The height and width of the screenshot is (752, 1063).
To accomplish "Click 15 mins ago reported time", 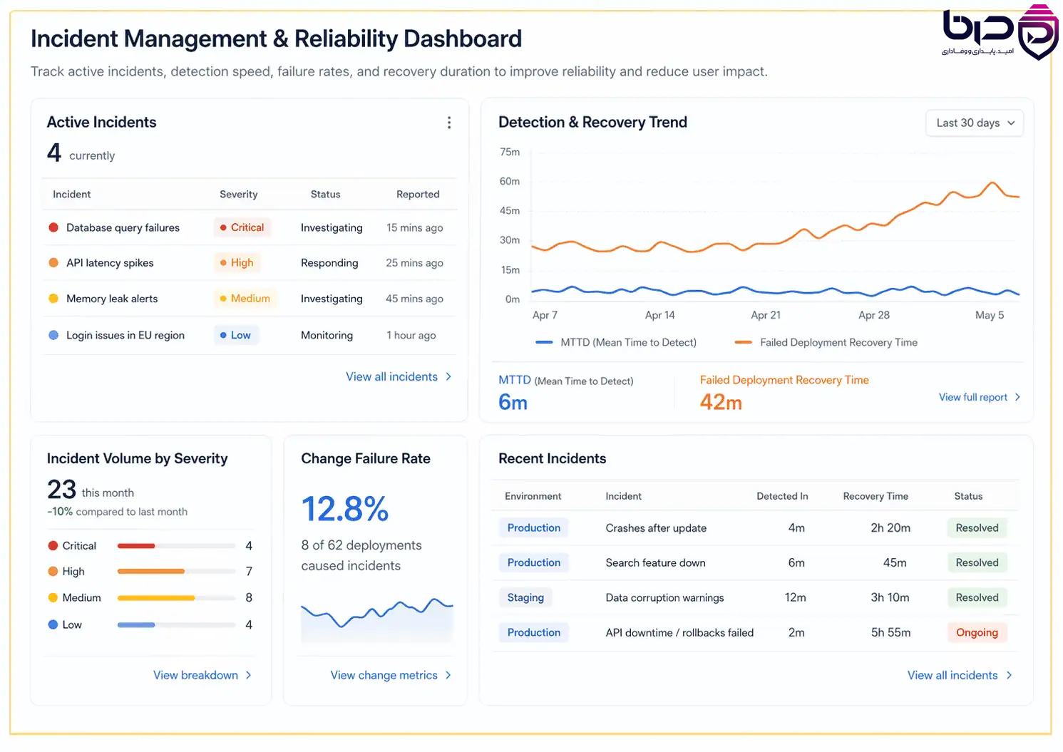I will pyautogui.click(x=414, y=227).
